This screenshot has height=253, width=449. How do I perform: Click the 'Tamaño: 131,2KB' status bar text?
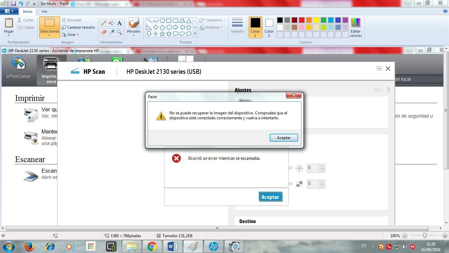coord(177,236)
